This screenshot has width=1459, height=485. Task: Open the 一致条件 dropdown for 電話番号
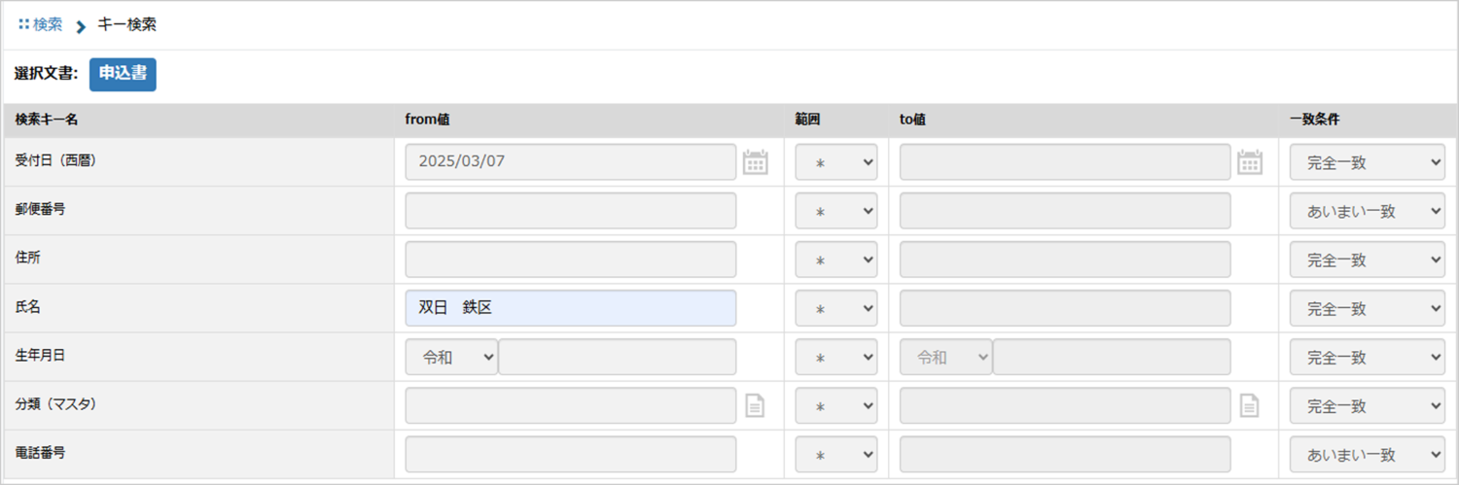coord(1367,454)
